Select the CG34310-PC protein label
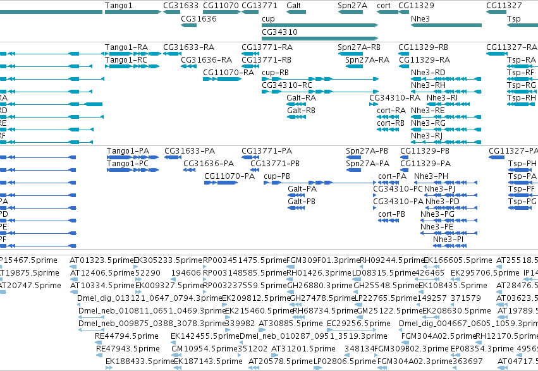The image size is (538, 371). click(398, 189)
